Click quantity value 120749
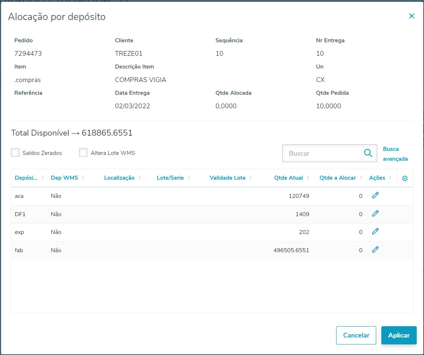424x355 pixels. (x=299, y=196)
